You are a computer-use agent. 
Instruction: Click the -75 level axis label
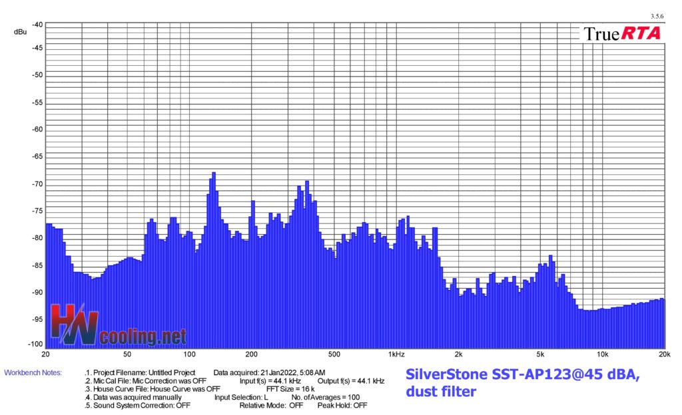(37, 211)
